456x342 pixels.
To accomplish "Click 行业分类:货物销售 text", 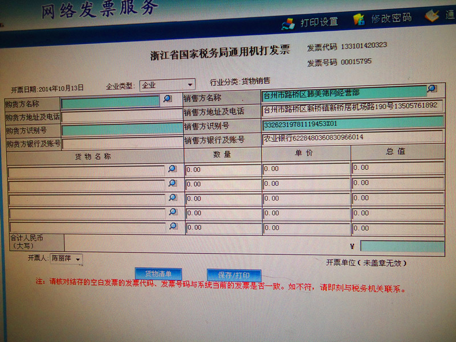I will pos(240,82).
